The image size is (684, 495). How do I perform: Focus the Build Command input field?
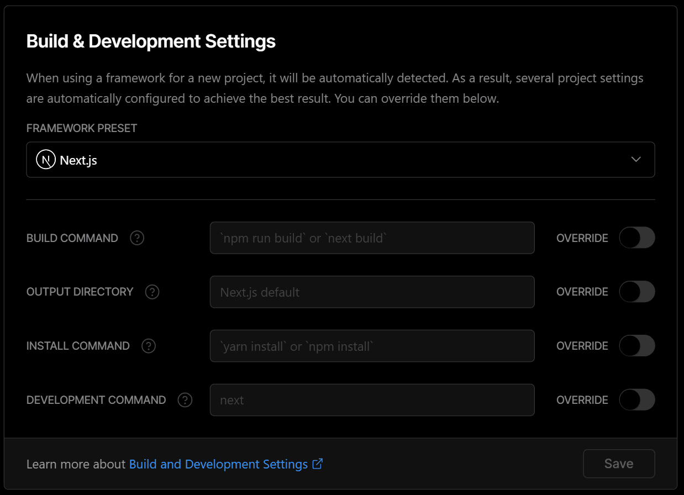coord(372,238)
